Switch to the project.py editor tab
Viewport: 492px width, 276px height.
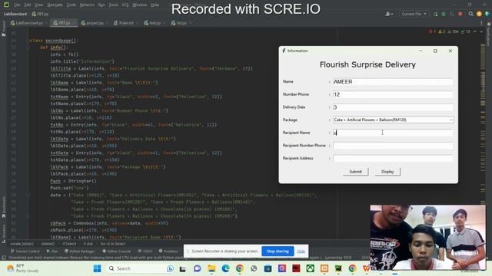[x=95, y=23]
